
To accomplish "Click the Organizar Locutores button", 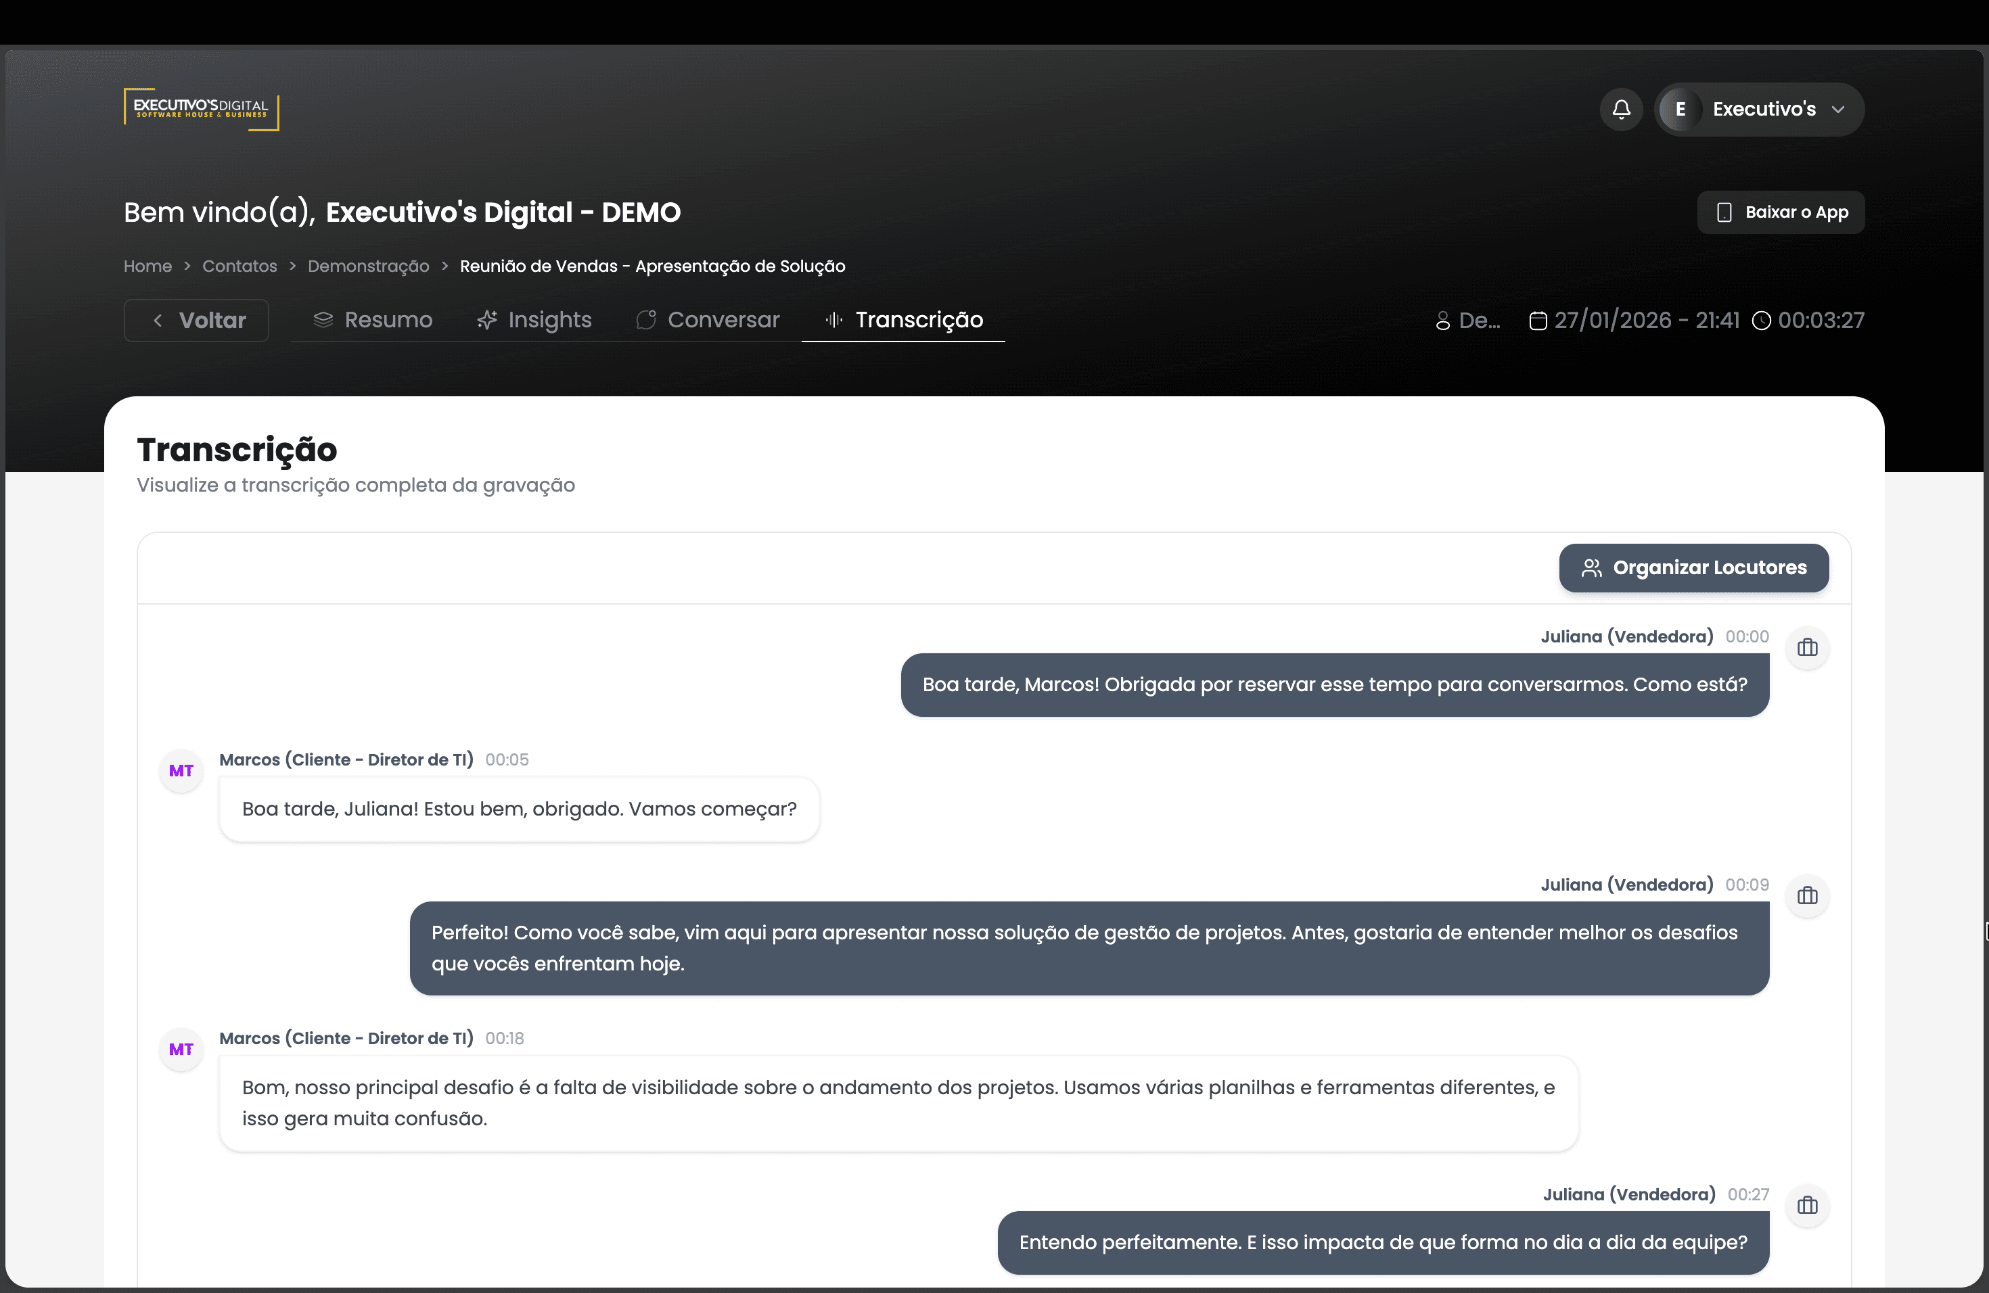I will (x=1693, y=568).
